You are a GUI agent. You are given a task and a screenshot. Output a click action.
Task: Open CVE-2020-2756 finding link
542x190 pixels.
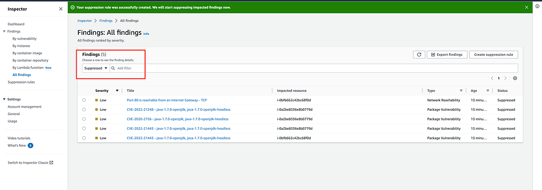click(178, 119)
